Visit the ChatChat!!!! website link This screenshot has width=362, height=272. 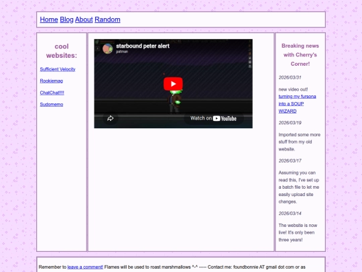[x=52, y=93]
